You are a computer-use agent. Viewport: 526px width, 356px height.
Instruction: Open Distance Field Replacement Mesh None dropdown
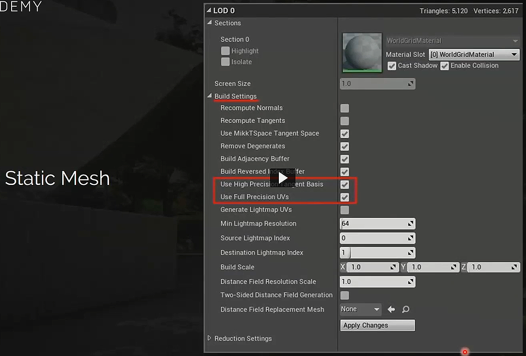(x=360, y=309)
